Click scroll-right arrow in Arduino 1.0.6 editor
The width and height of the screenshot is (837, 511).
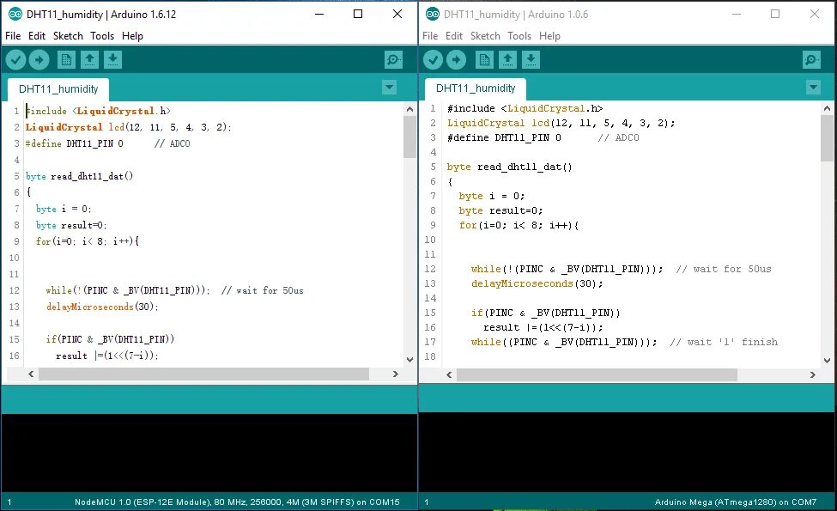coord(812,374)
